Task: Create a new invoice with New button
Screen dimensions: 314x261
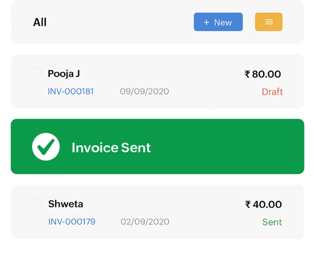Action: (x=218, y=22)
